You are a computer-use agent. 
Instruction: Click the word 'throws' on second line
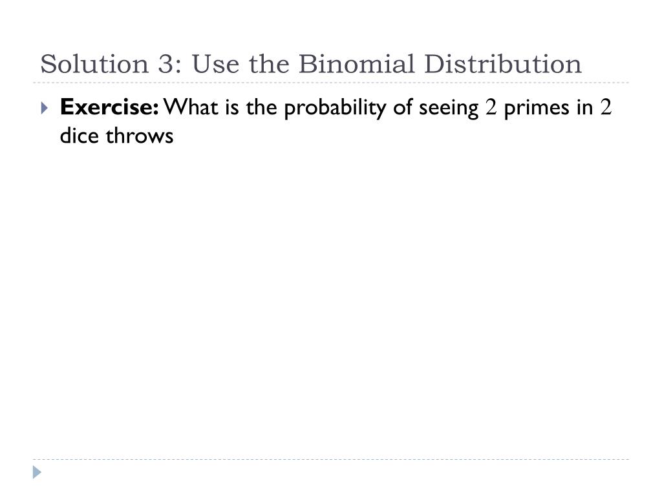tap(140, 136)
